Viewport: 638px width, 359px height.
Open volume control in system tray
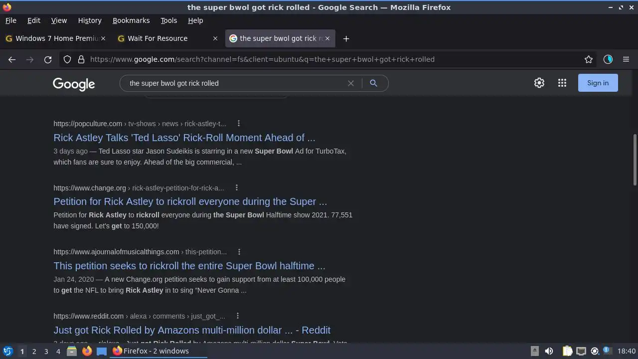coord(549,351)
